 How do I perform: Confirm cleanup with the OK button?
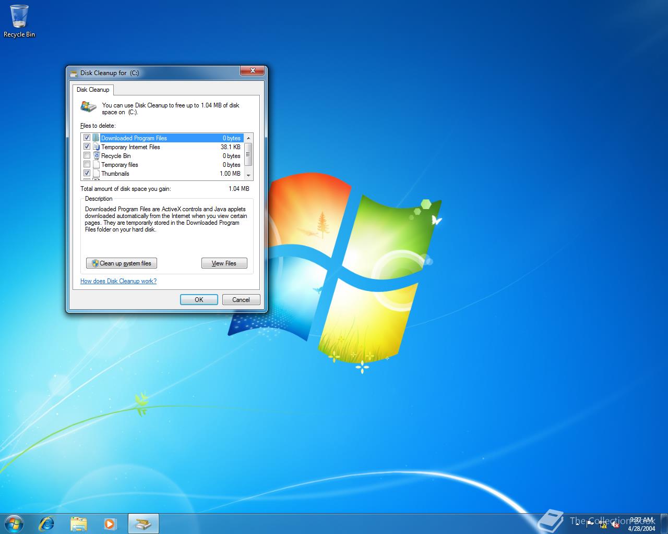pyautogui.click(x=199, y=299)
